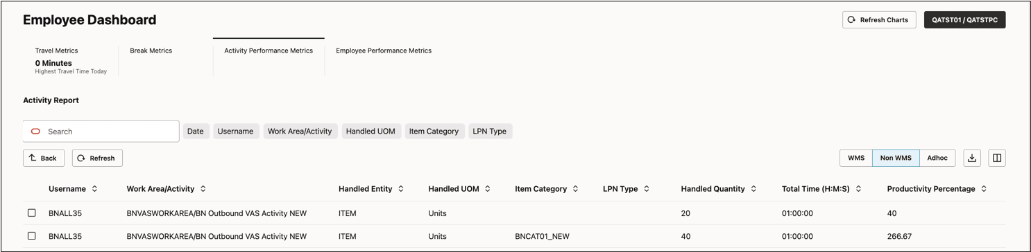Click the download icon button
Screen dimensions: 1031x252
(x=972, y=158)
